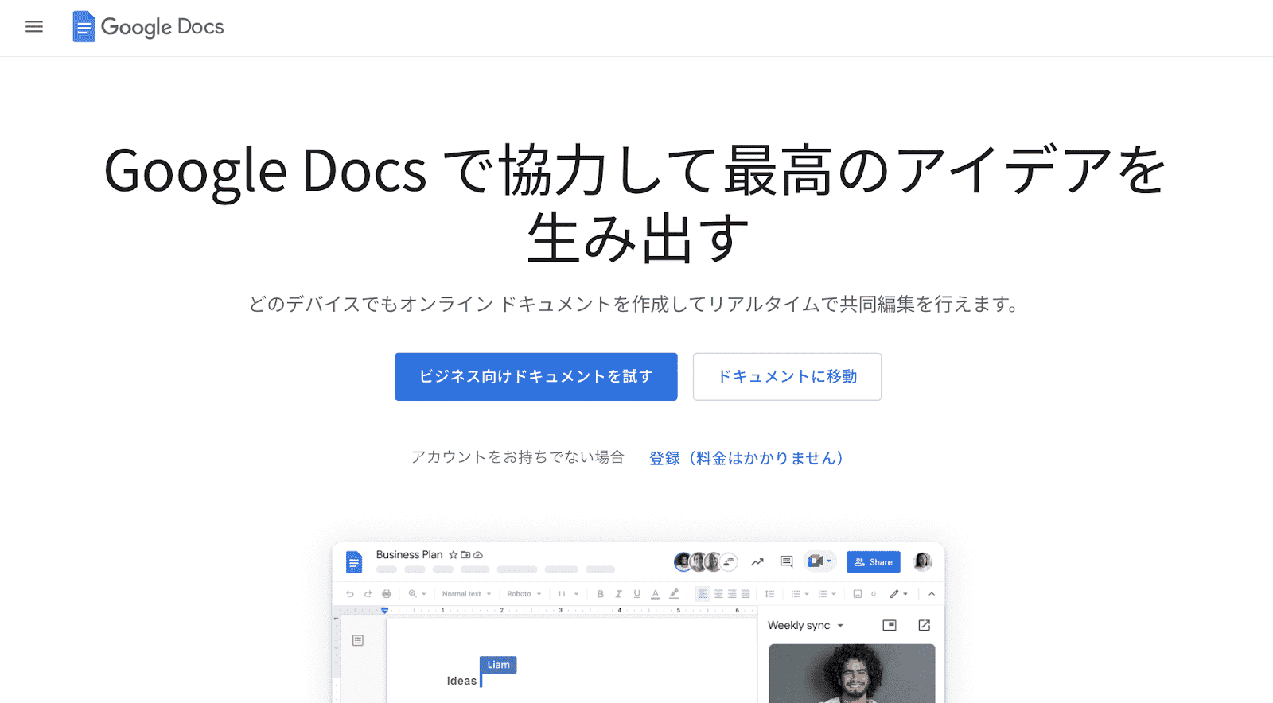Open the Roboto font dropdown

tap(524, 594)
